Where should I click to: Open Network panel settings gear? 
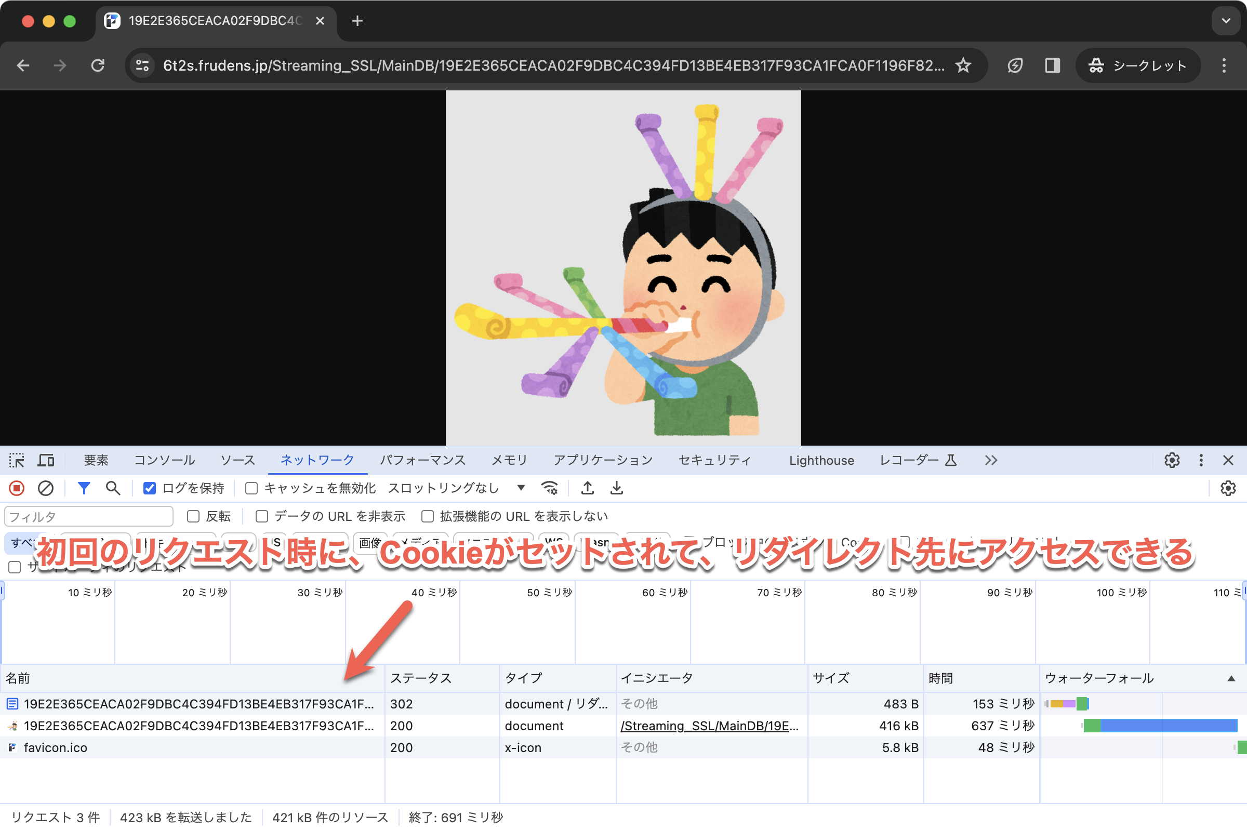(1228, 488)
